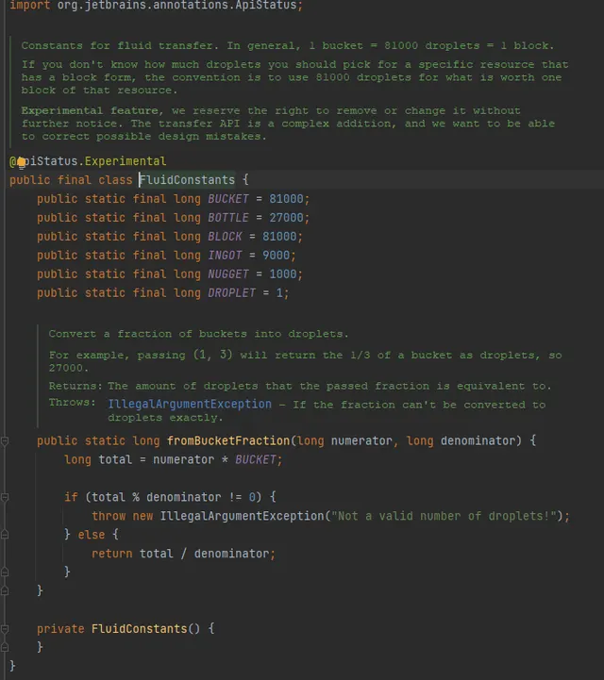Screen dimensions: 604x680
Task: Click fold end marker of fromBucketFraction method
Action: [x=5, y=590]
